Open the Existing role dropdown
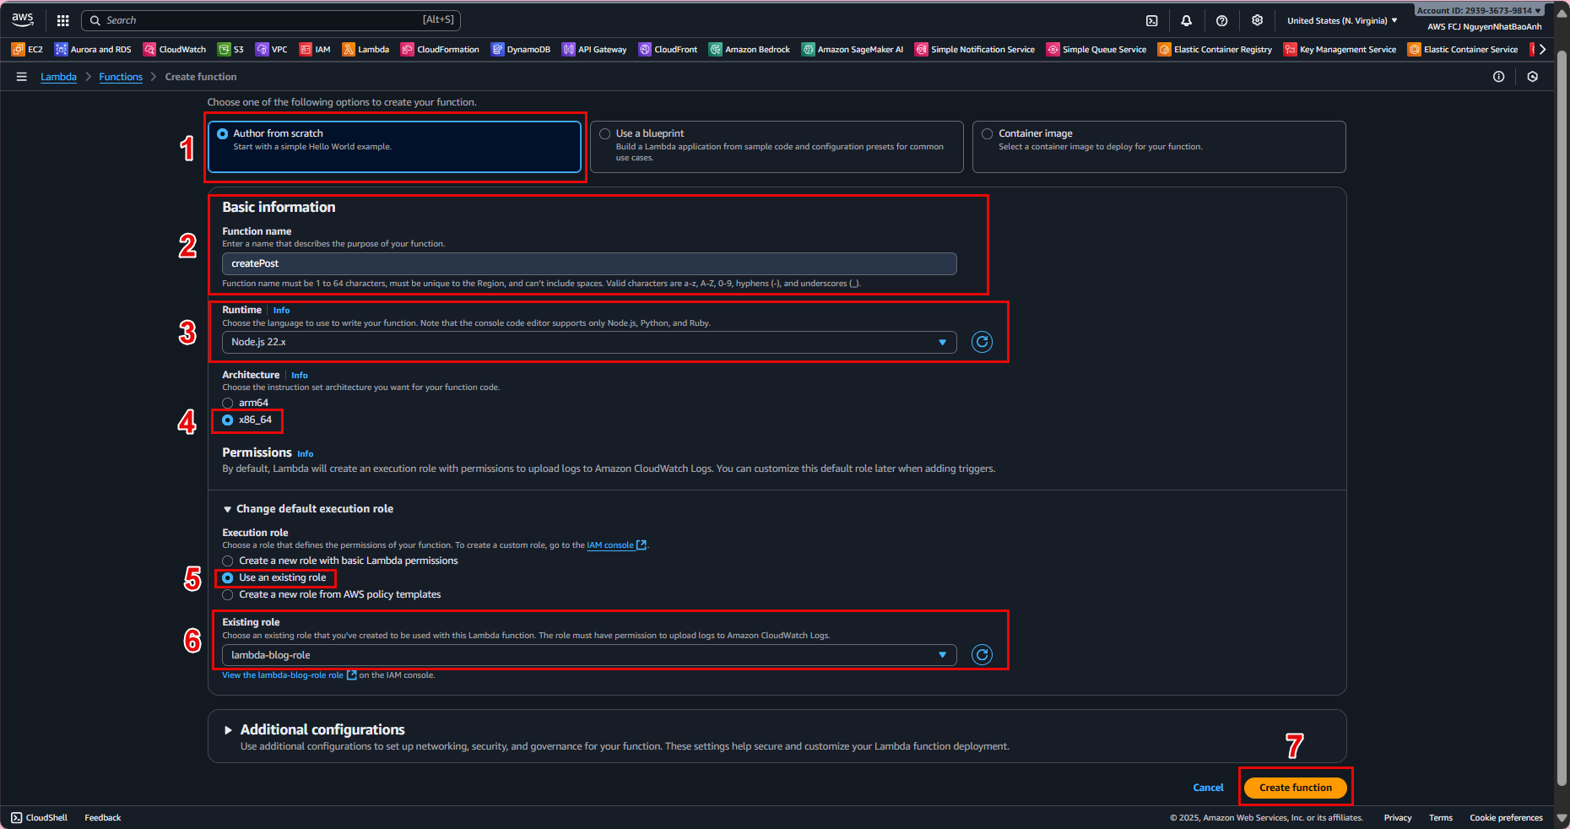The width and height of the screenshot is (1570, 829). click(588, 655)
